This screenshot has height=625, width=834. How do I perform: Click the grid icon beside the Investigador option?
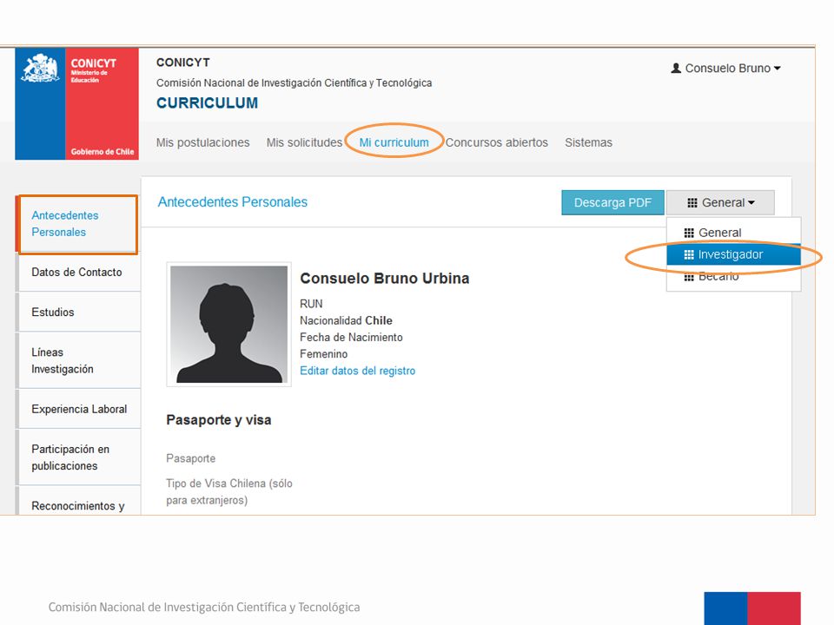point(689,254)
